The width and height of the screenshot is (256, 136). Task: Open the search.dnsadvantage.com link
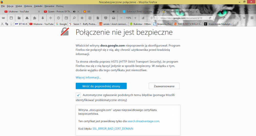click(143, 121)
